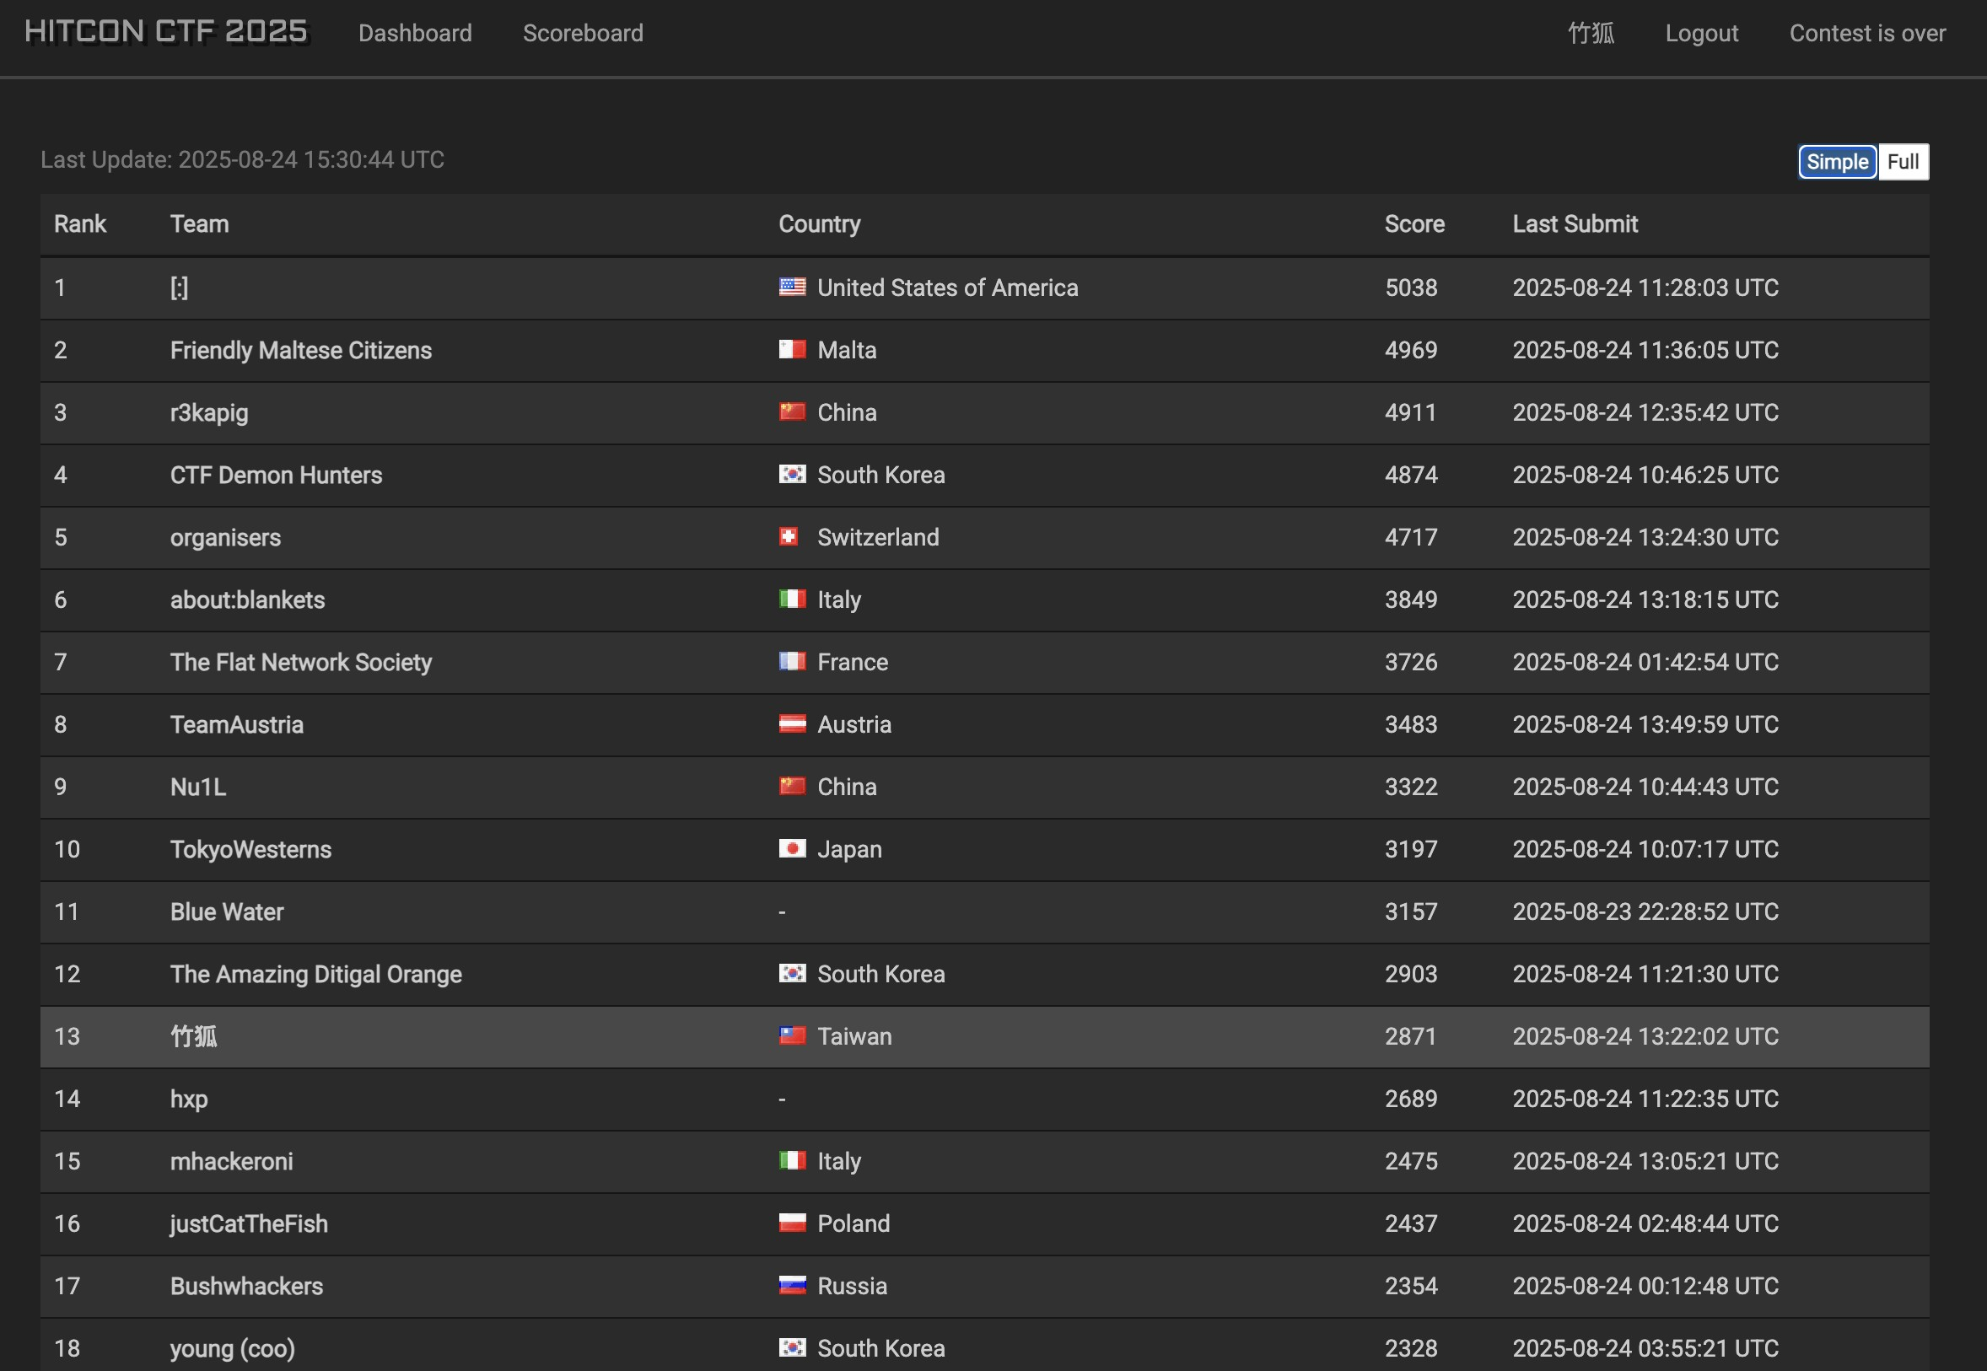Click last submit time 2025-08-24 01:42:54 UTC

(1645, 662)
